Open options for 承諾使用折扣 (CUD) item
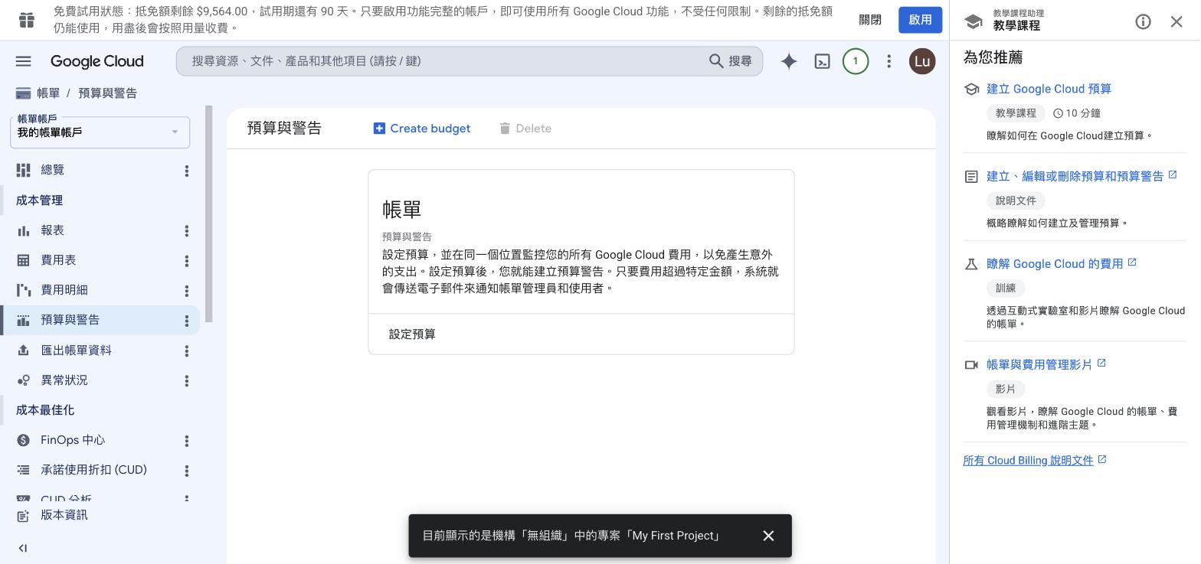Screen dimensions: 1201x564 [186, 471]
